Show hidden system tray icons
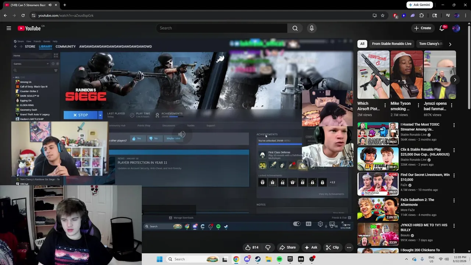 [x=406, y=259]
